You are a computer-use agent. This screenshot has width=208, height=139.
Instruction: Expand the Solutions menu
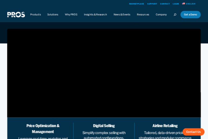pyautogui.click(x=53, y=15)
